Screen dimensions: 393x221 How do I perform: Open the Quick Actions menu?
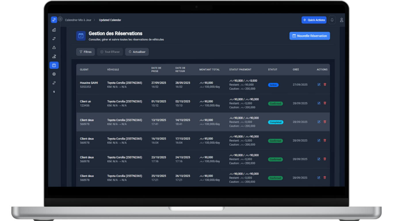tap(314, 20)
